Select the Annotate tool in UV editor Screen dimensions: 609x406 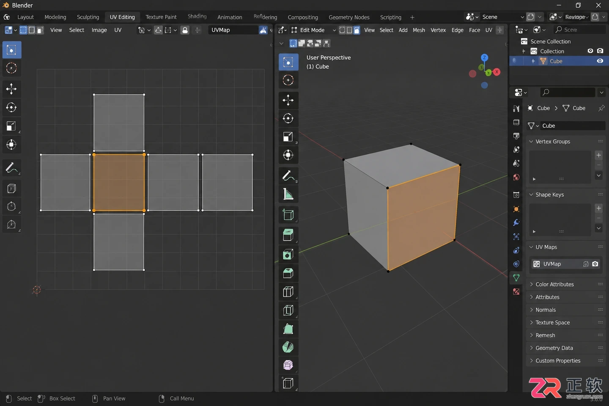pyautogui.click(x=11, y=168)
